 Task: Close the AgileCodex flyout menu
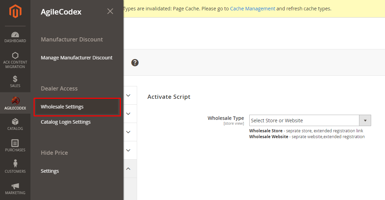[110, 11]
